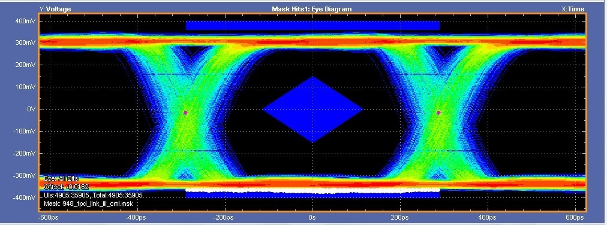
Task: Click the -400ps time axis label
Action: tap(136, 217)
